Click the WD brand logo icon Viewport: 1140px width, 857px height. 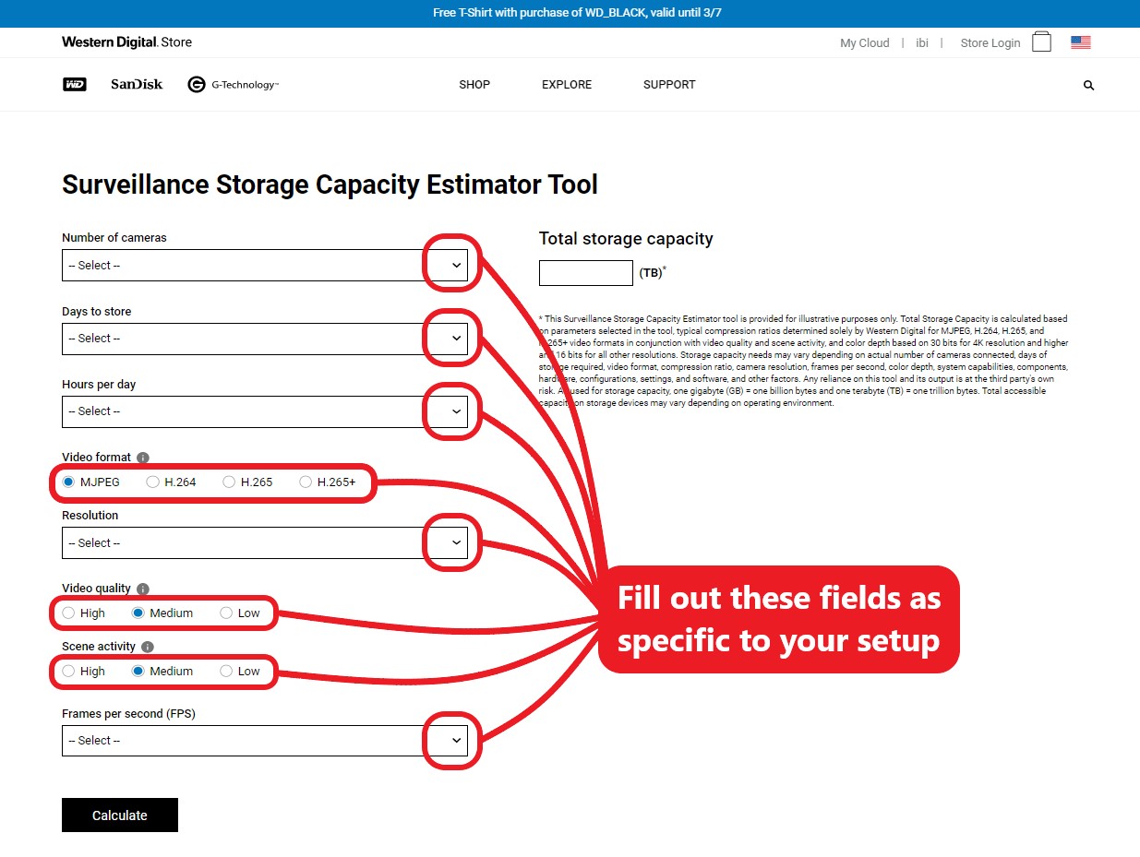coord(74,85)
